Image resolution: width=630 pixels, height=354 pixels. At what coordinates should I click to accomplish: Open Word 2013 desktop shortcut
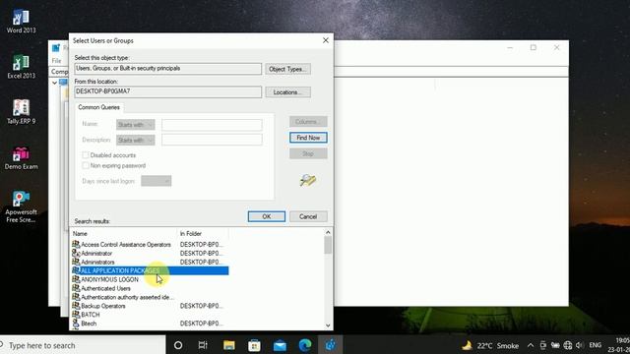(21, 22)
